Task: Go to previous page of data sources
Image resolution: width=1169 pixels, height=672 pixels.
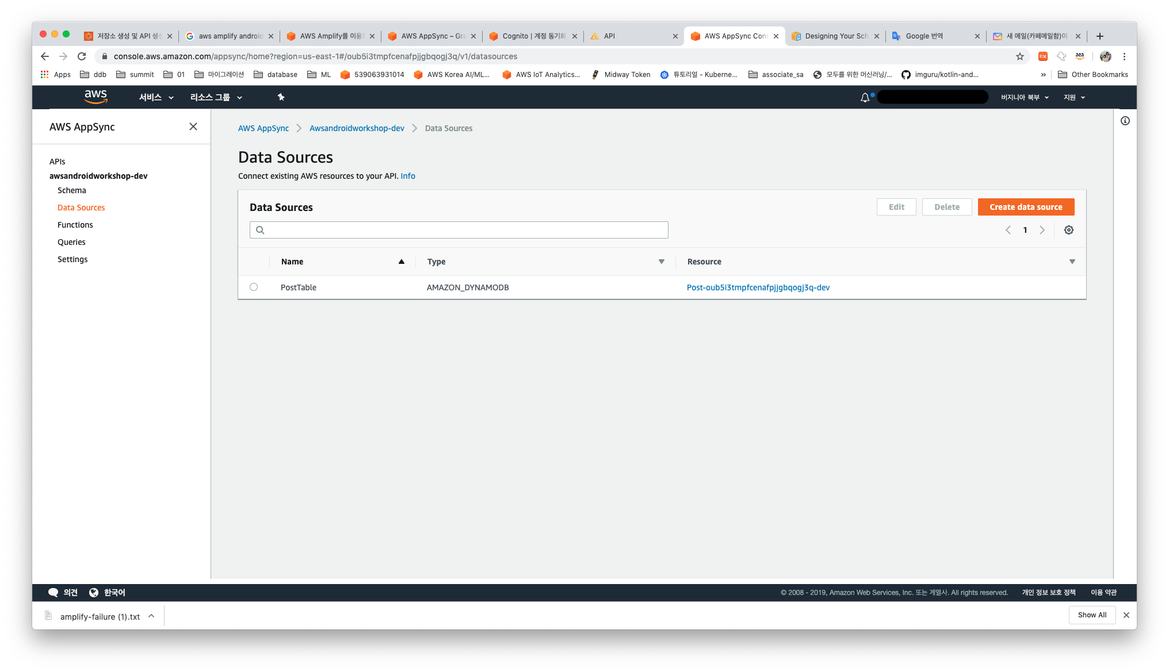Action: tap(1008, 230)
